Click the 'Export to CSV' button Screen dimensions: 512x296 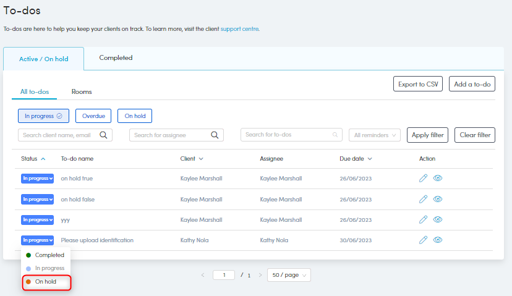pyautogui.click(x=417, y=84)
